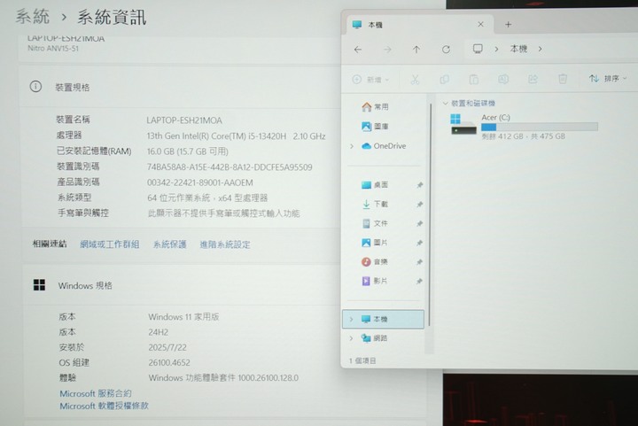Click pin icon beside 下載
Viewport: 638px width, 426px height.
(419, 205)
